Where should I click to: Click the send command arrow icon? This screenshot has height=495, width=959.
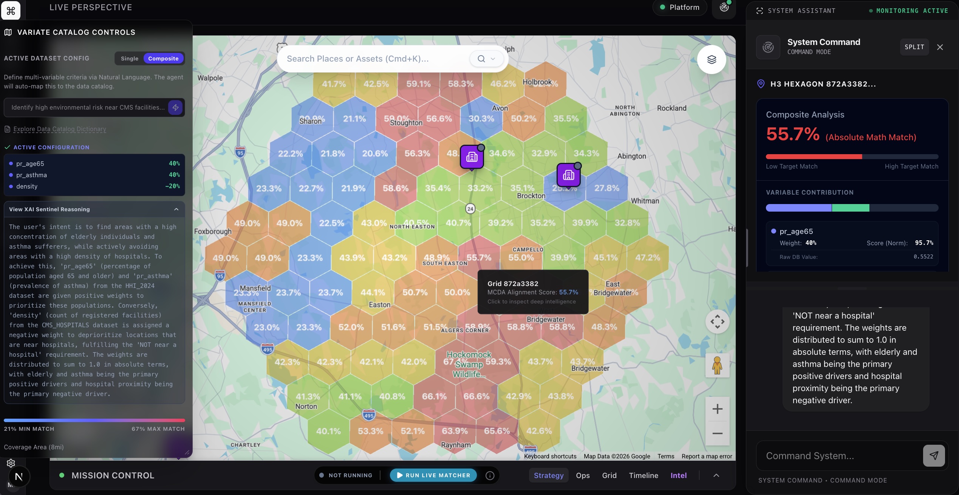click(x=934, y=456)
